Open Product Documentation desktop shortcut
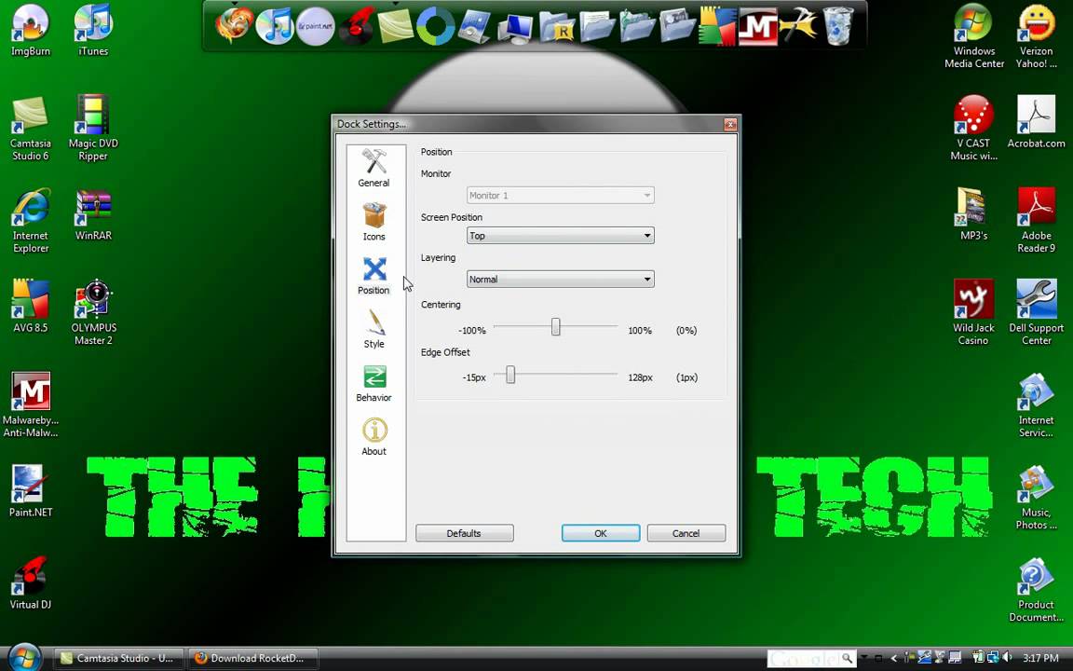The width and height of the screenshot is (1073, 671). (1036, 590)
